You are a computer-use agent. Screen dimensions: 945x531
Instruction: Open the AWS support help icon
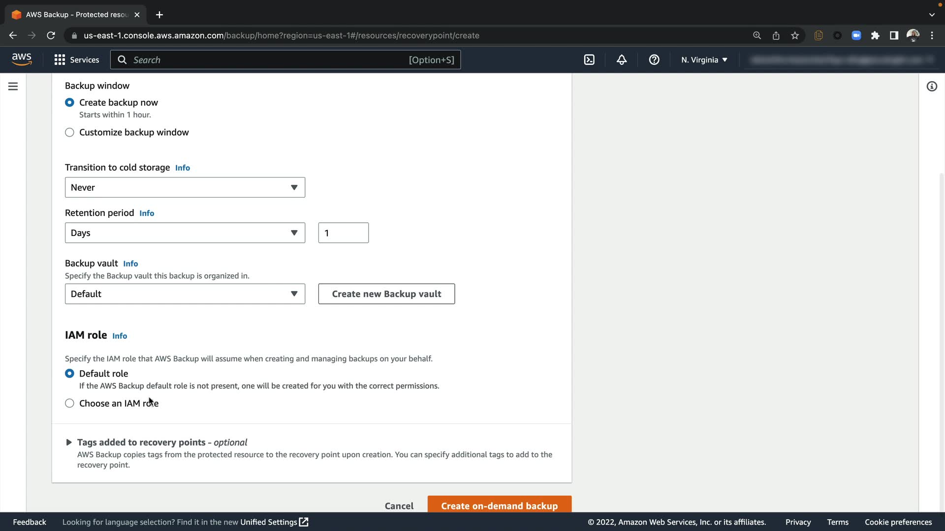point(654,60)
